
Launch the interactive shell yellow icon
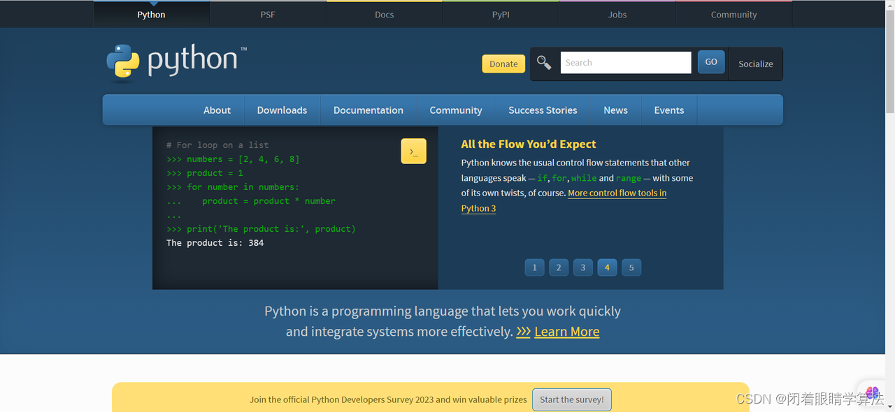tap(413, 152)
